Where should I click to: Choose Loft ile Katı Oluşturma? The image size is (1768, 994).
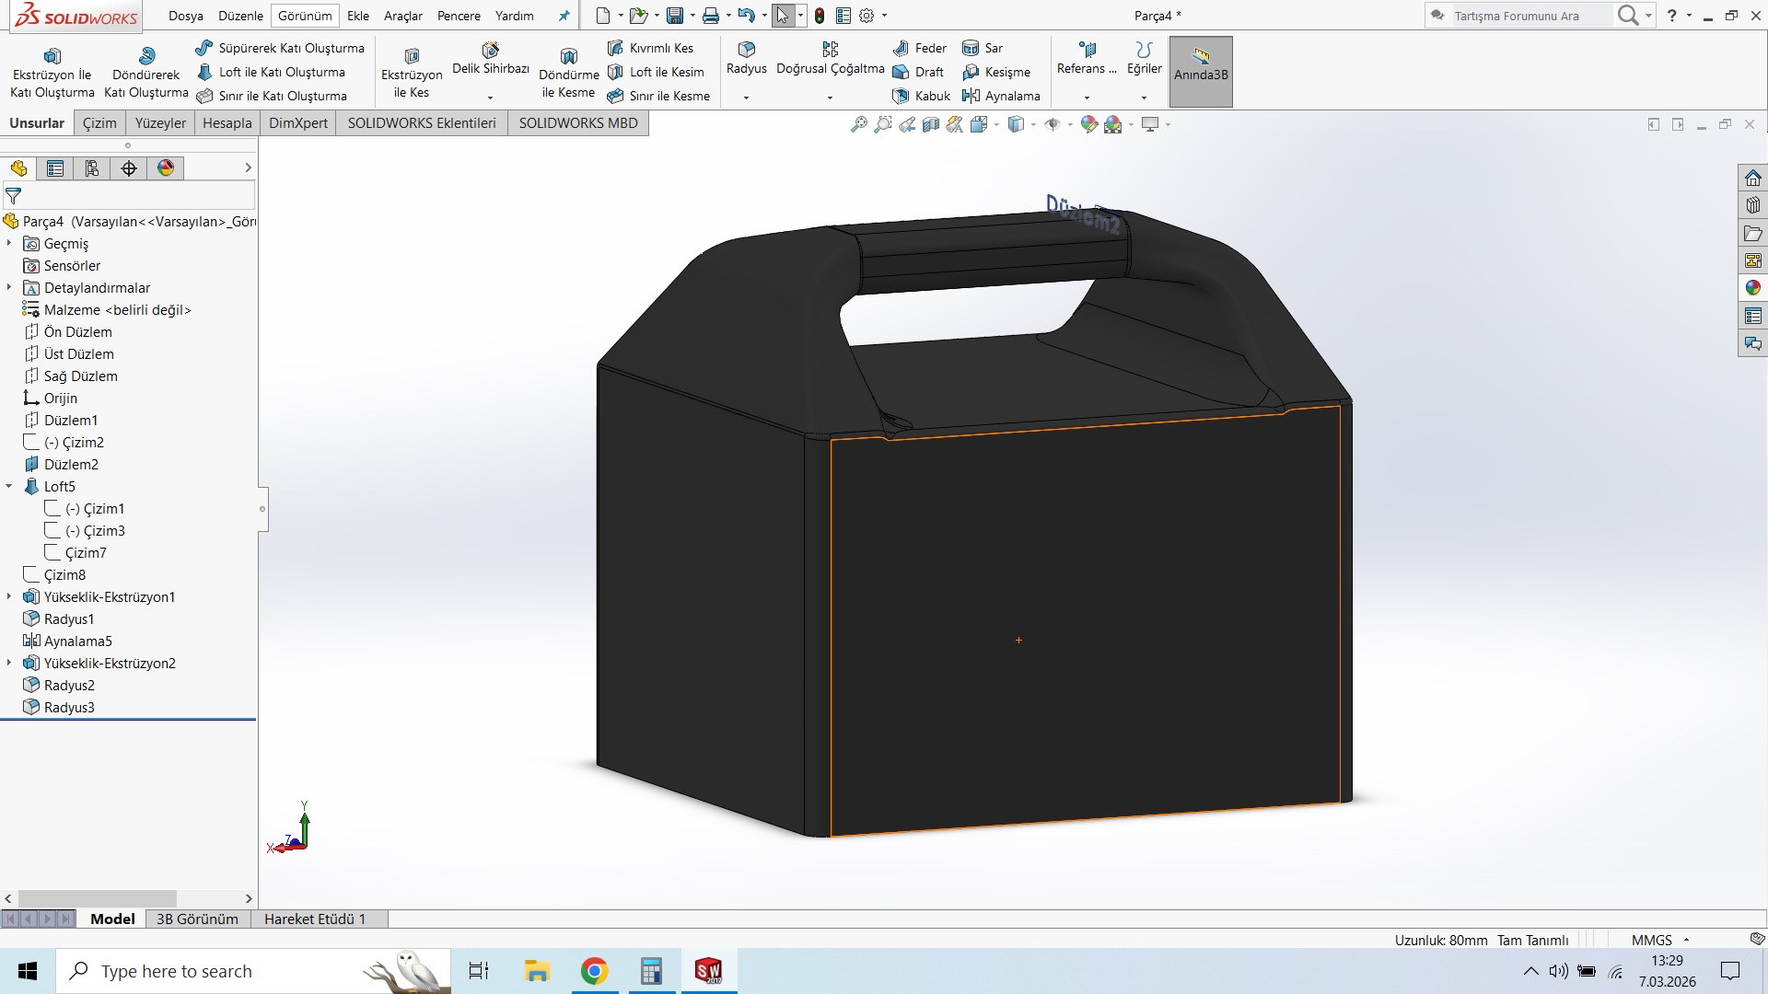click(271, 72)
